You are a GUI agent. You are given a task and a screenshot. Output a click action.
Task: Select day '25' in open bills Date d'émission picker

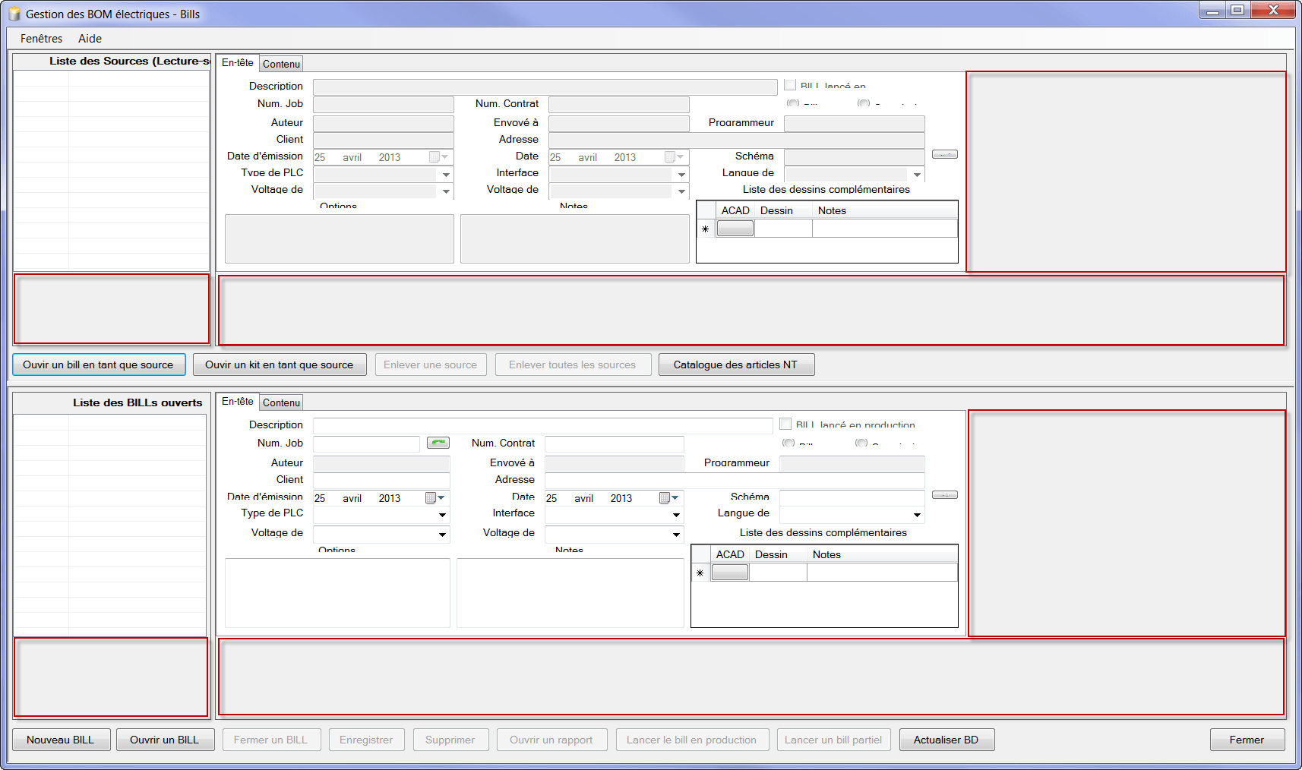coord(320,498)
